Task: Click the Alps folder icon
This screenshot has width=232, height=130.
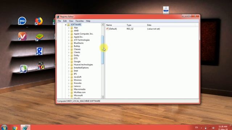Action: 72,27
